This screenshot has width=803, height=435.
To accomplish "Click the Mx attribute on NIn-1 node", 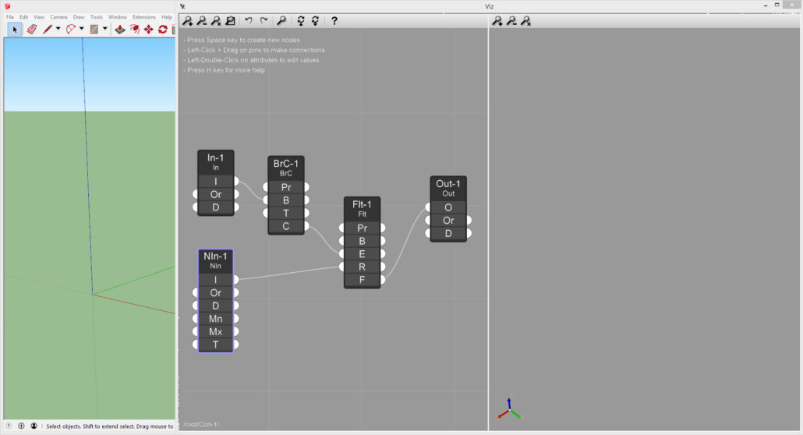I will click(x=216, y=331).
